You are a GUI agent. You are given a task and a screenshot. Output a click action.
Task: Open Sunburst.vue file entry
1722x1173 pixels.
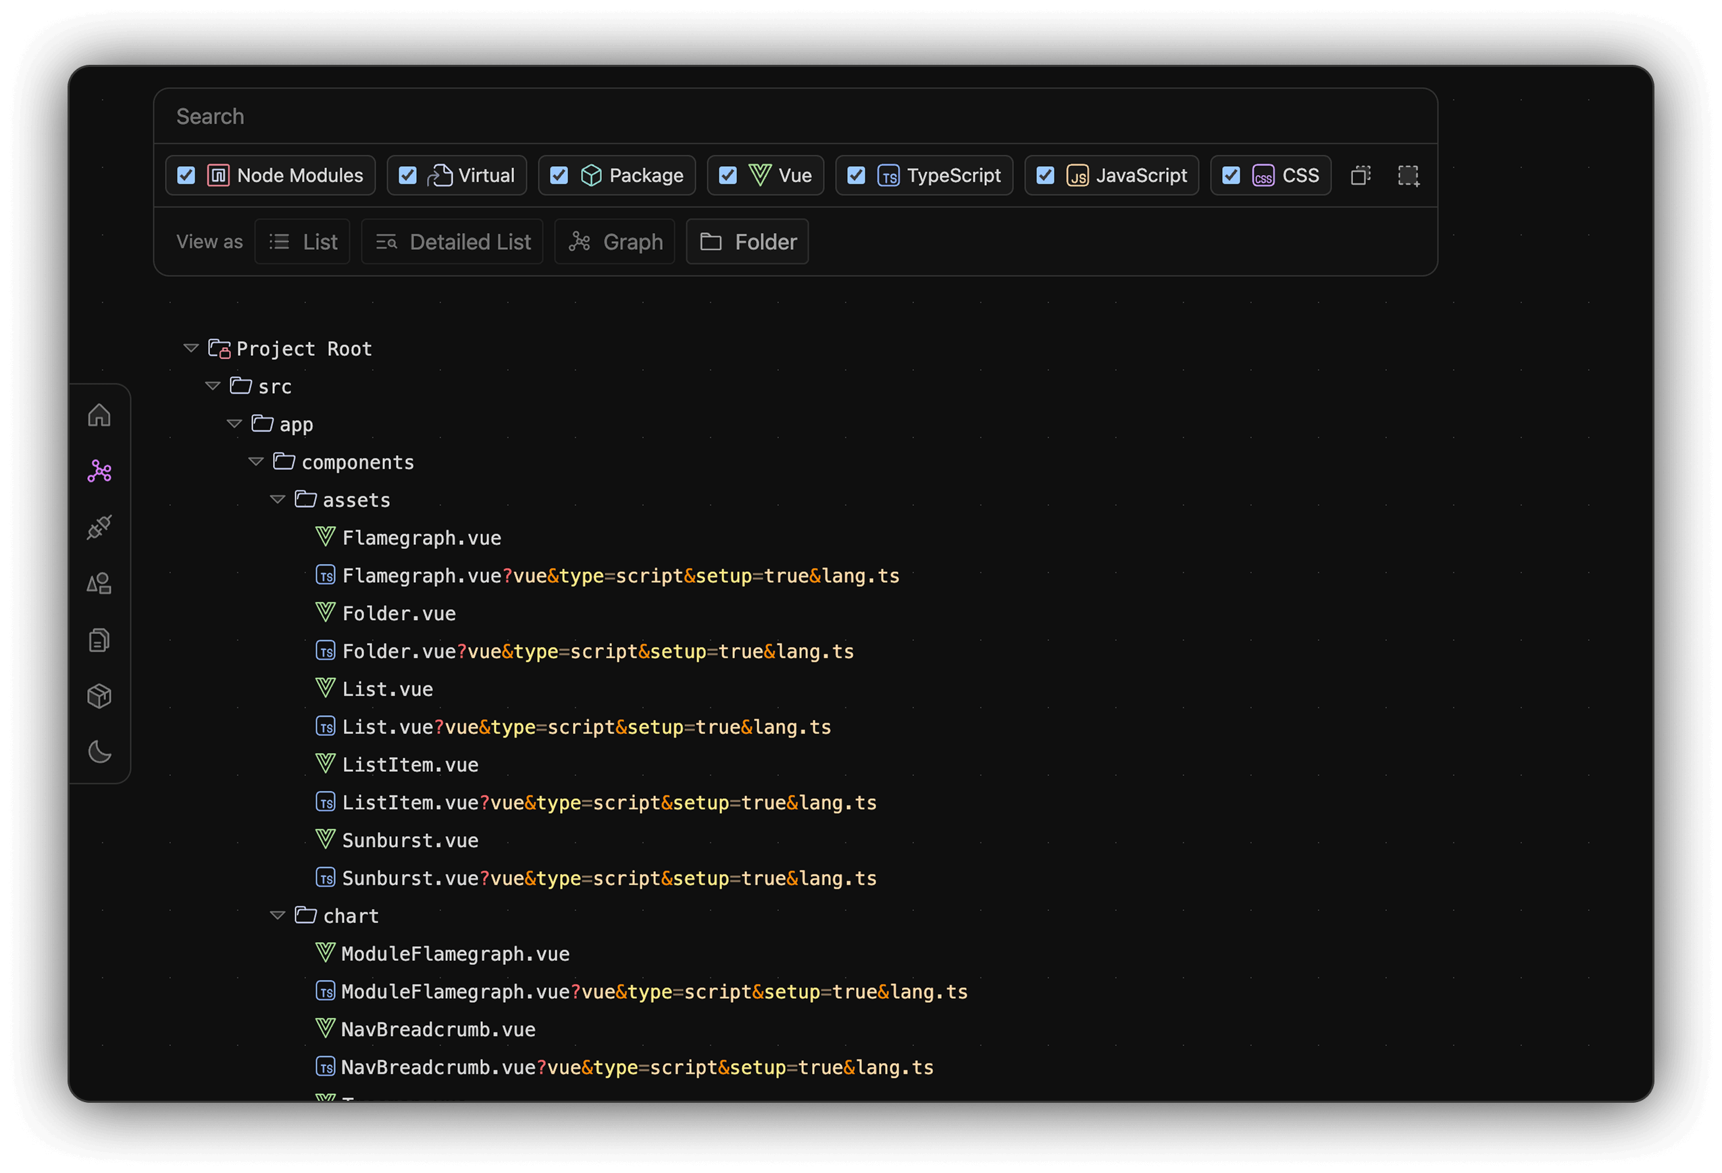pos(410,841)
